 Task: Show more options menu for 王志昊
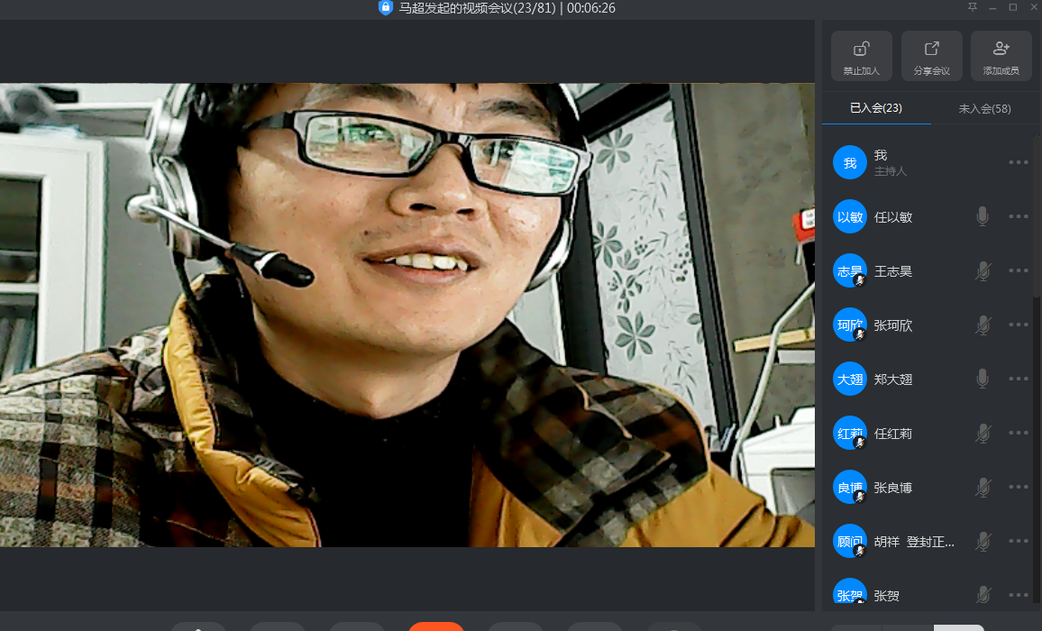click(x=1018, y=270)
